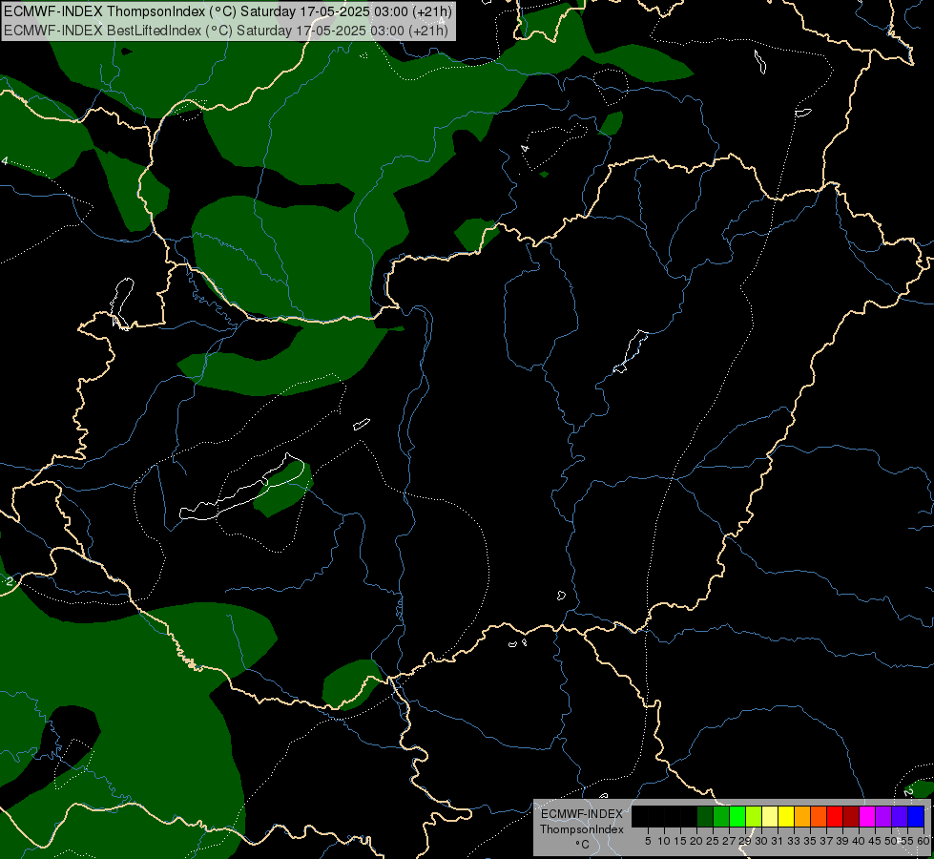The height and width of the screenshot is (859, 934).
Task: Click the pale yellow 30–31 legend swatch
Action: pyautogui.click(x=770, y=816)
